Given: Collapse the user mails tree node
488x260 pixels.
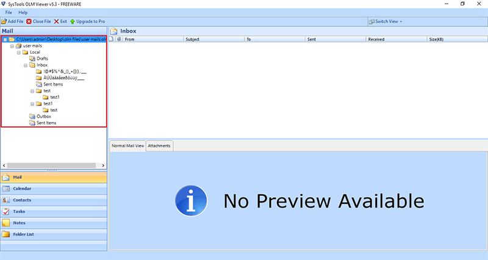Looking at the screenshot, I should (x=12, y=46).
